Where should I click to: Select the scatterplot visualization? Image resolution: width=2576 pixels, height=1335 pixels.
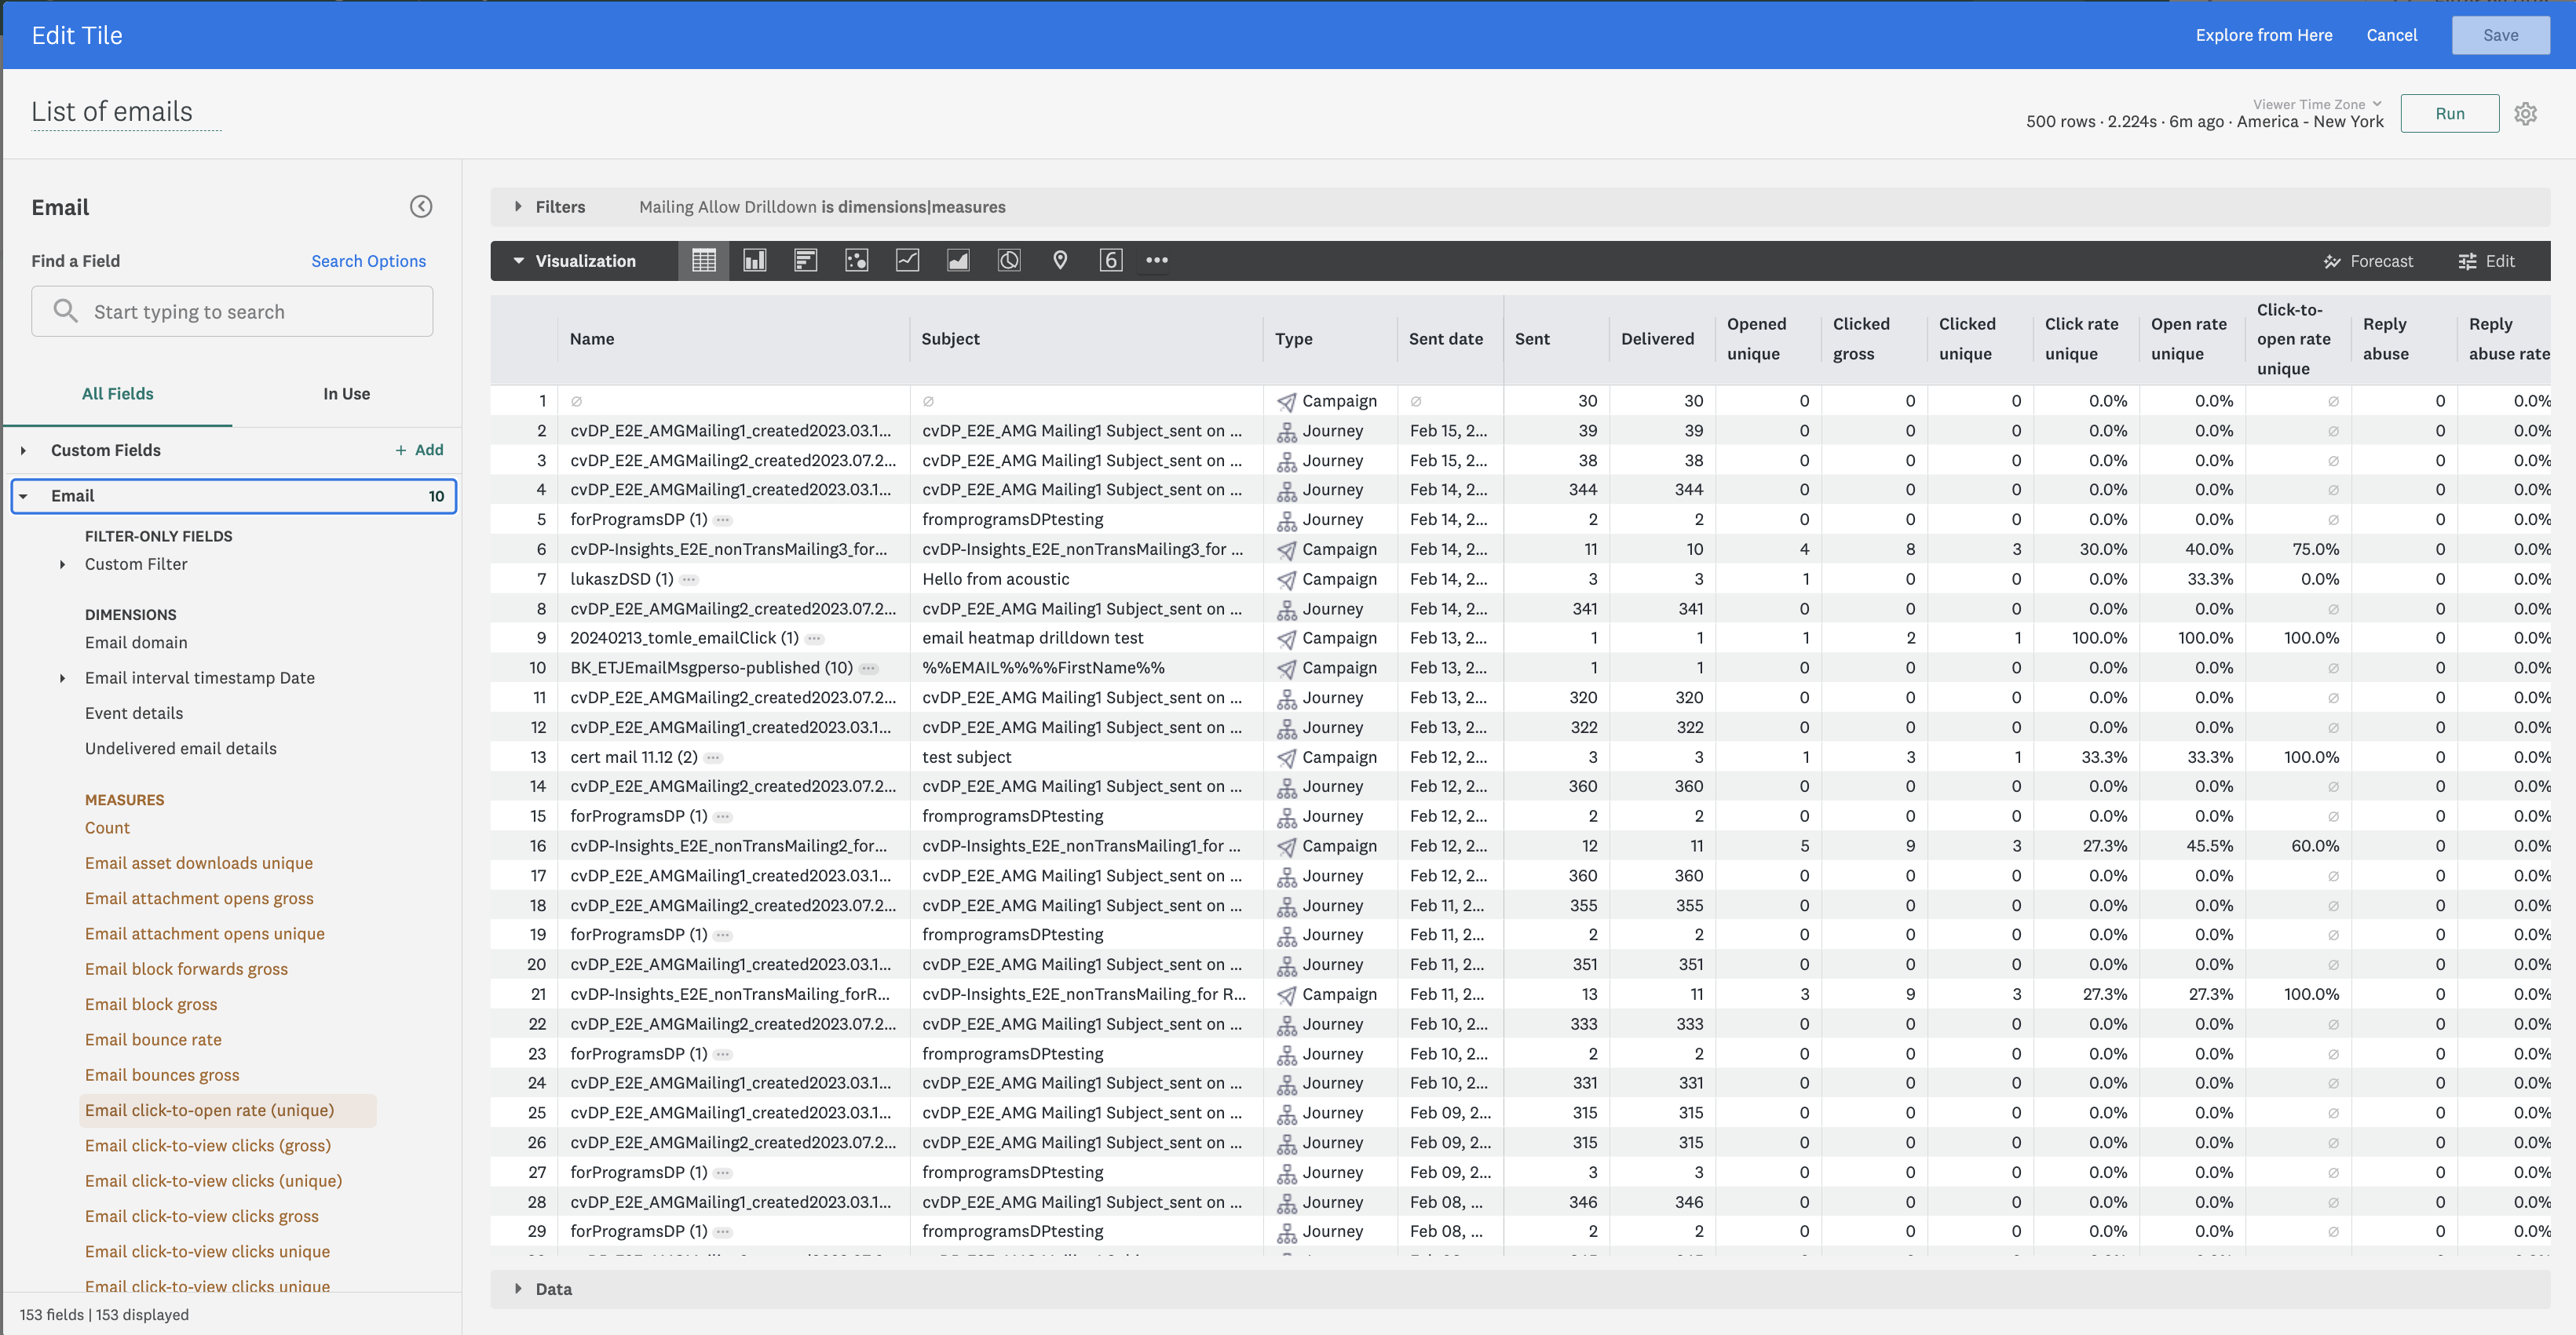click(856, 260)
